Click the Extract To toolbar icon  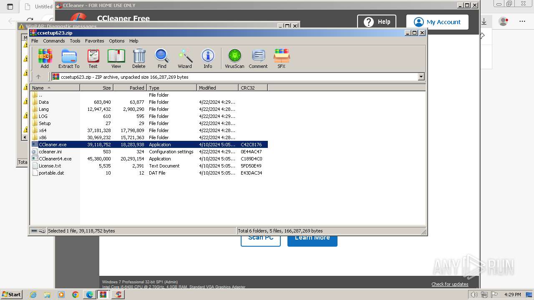coord(69,59)
